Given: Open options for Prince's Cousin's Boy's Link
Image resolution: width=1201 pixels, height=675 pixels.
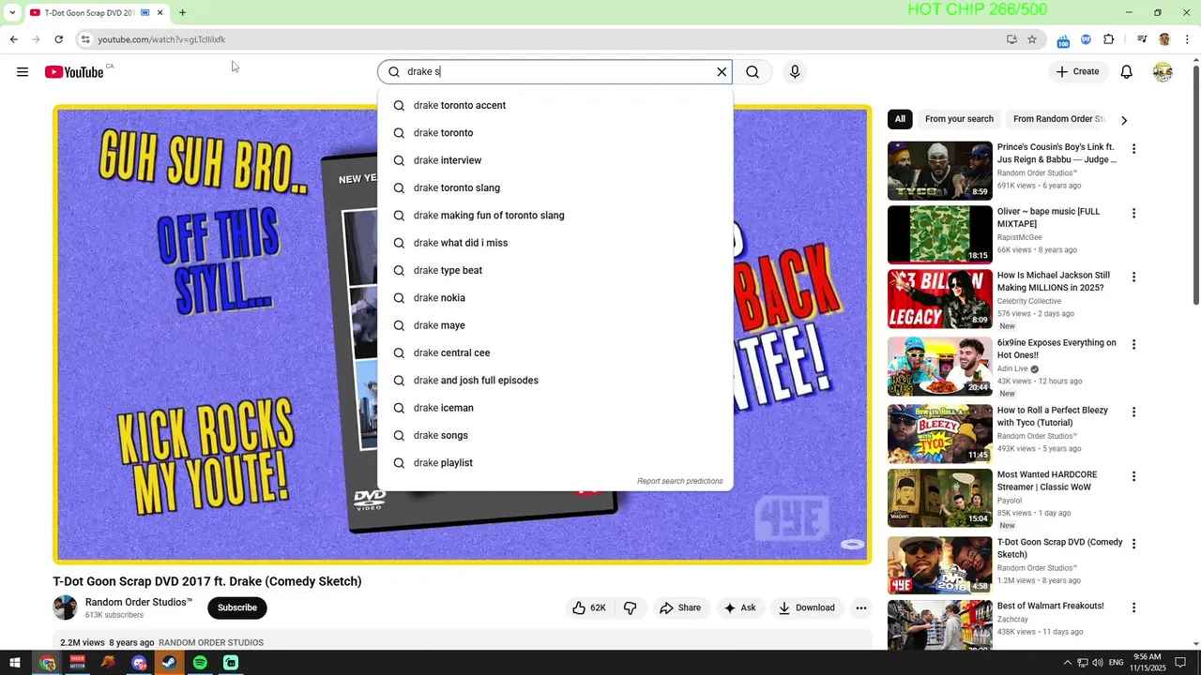Looking at the screenshot, I should (x=1133, y=149).
